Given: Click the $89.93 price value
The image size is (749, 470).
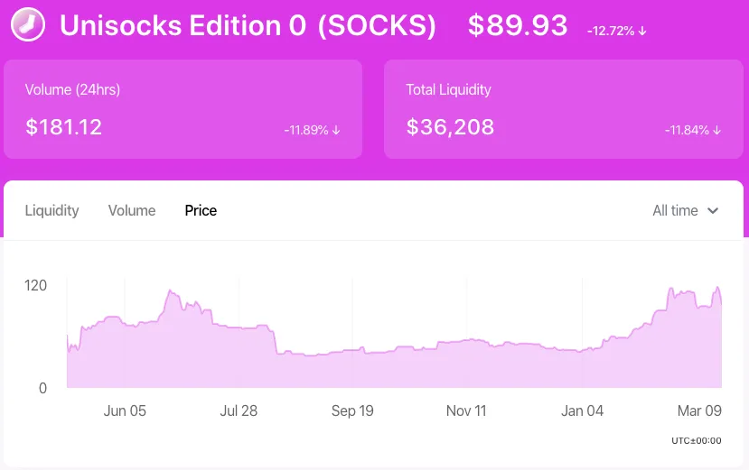Looking at the screenshot, I should pos(518,25).
